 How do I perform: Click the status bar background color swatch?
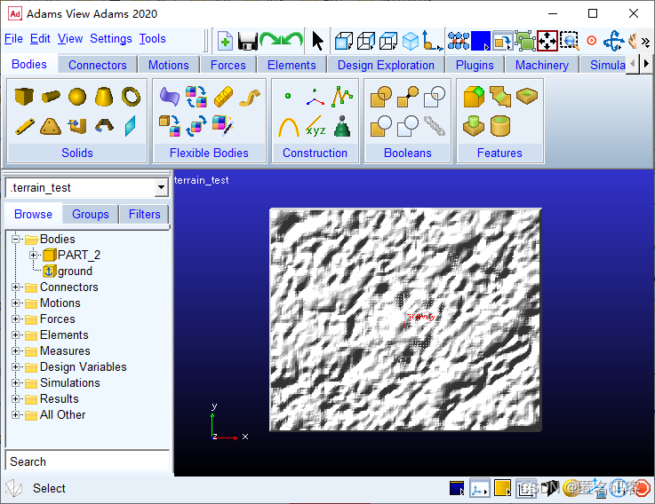click(457, 488)
